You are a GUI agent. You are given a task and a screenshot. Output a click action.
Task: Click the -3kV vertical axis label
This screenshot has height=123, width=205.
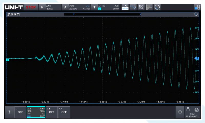196,92
